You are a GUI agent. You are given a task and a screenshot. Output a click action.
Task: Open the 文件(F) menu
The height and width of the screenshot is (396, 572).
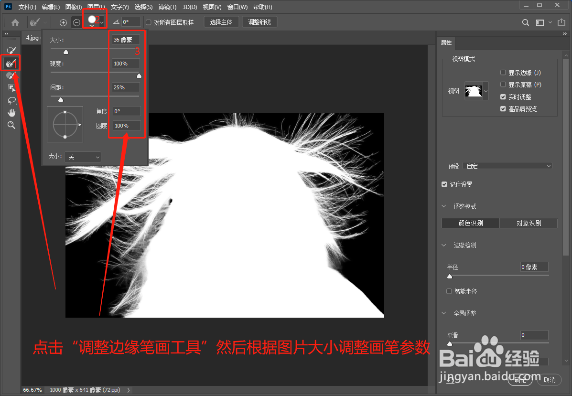tap(27, 7)
